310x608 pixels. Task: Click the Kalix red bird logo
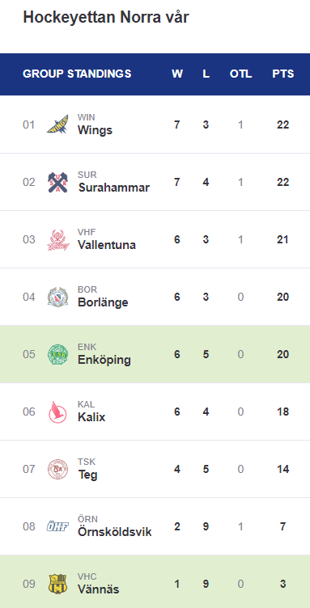tap(57, 412)
